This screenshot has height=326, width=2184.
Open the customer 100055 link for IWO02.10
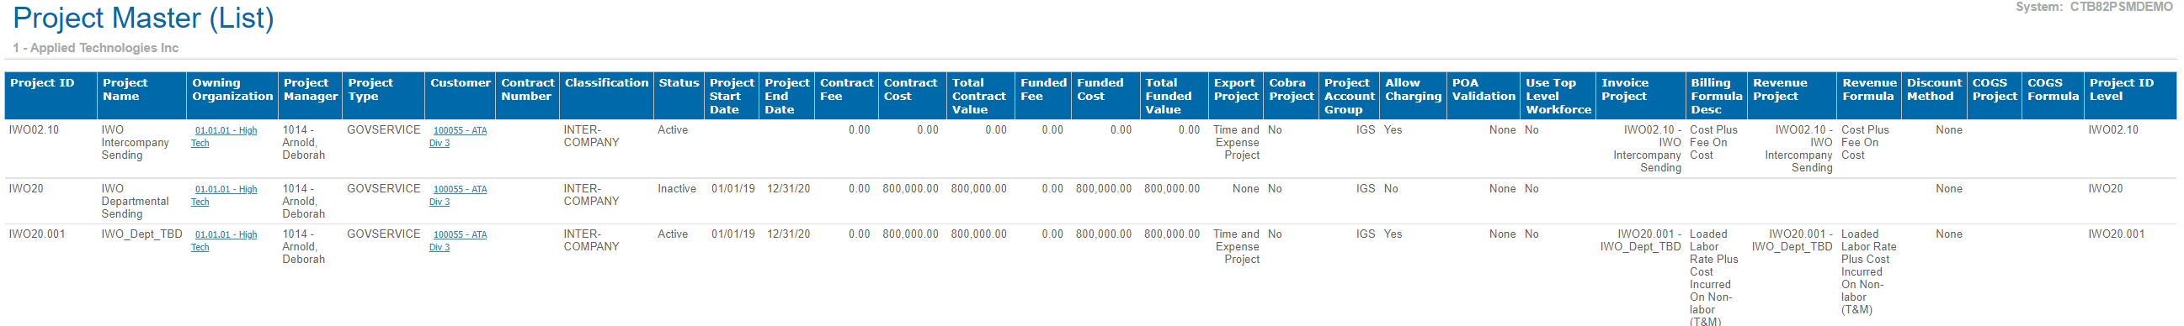pyautogui.click(x=458, y=136)
